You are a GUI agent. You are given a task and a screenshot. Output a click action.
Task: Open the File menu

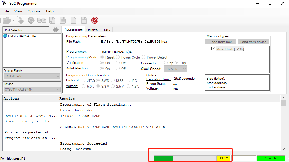[6, 11]
